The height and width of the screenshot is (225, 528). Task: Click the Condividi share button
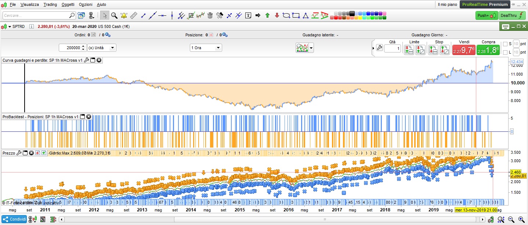(x=15, y=219)
